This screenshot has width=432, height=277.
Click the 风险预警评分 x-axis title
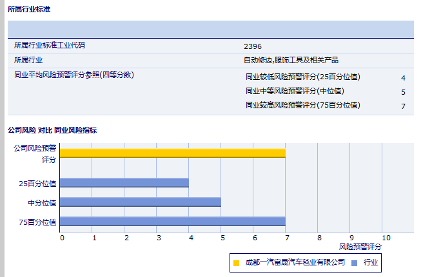[360, 247]
